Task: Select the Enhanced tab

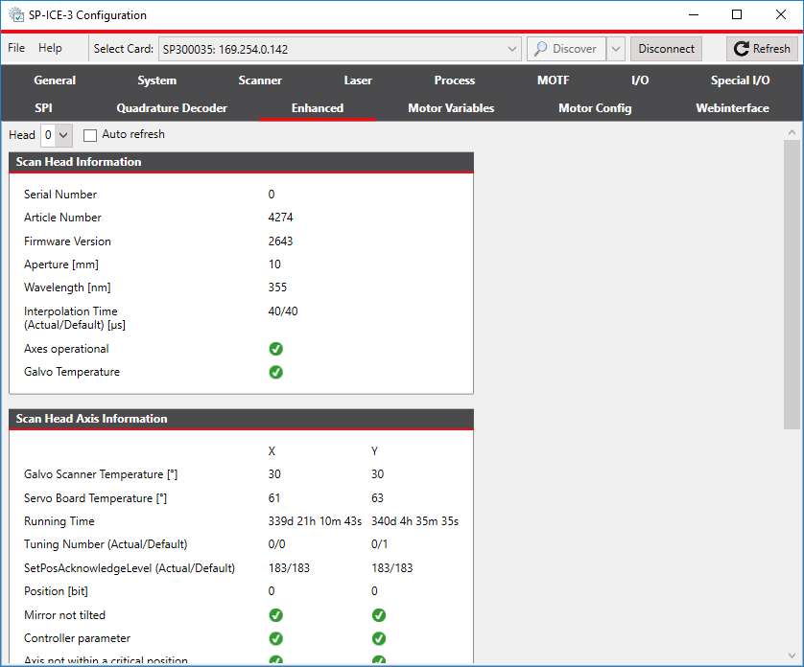Action: pos(318,108)
